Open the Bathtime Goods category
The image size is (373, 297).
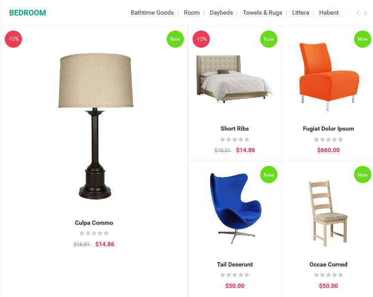point(152,12)
